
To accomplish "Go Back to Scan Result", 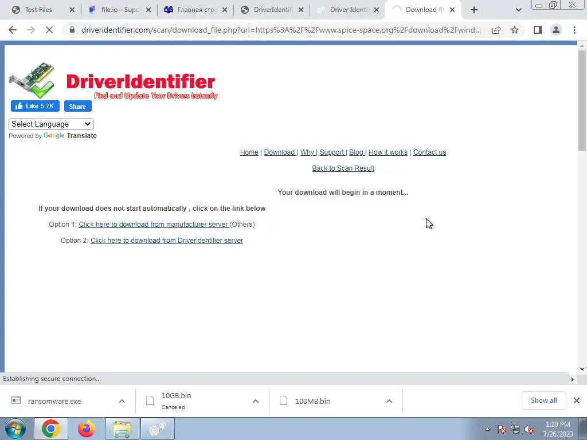I will (x=343, y=168).
